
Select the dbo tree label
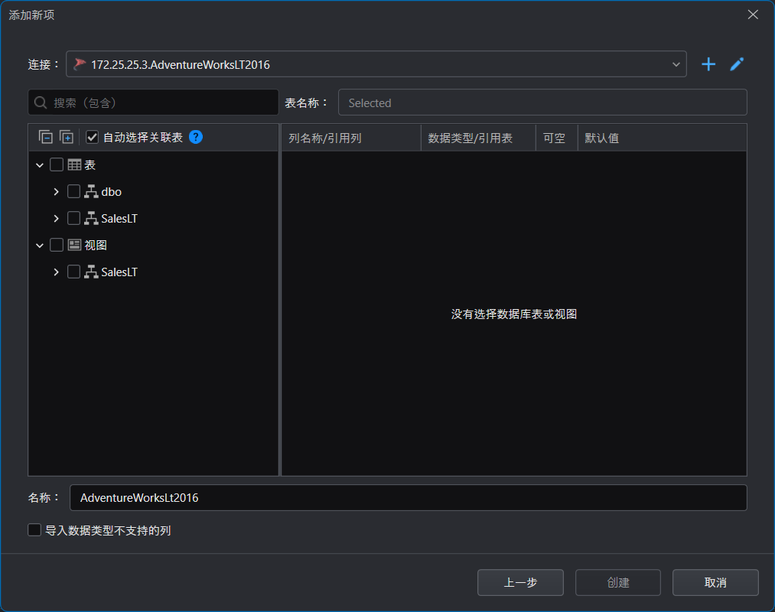tap(111, 192)
